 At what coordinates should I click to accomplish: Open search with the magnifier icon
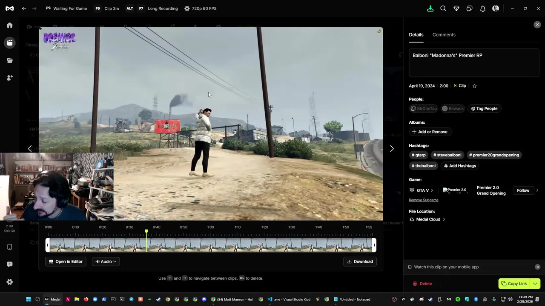443,8
